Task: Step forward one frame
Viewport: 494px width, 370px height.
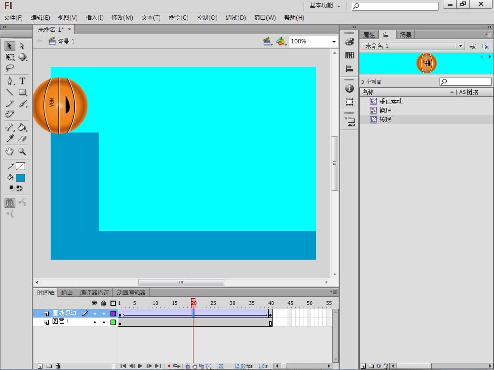Action: 150,366
